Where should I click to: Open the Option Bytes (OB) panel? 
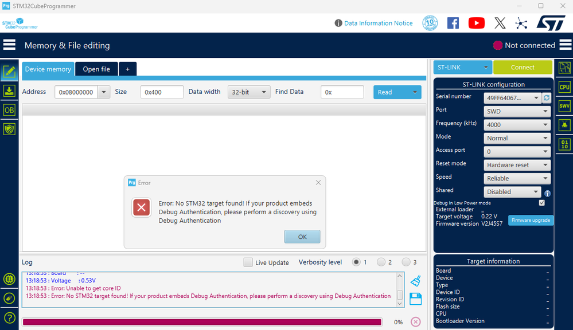pos(9,110)
